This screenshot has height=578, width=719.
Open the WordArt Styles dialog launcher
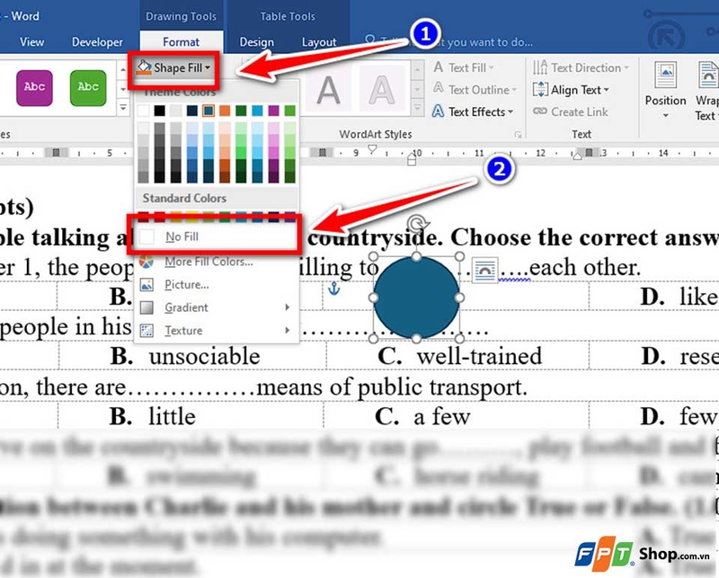tap(519, 135)
